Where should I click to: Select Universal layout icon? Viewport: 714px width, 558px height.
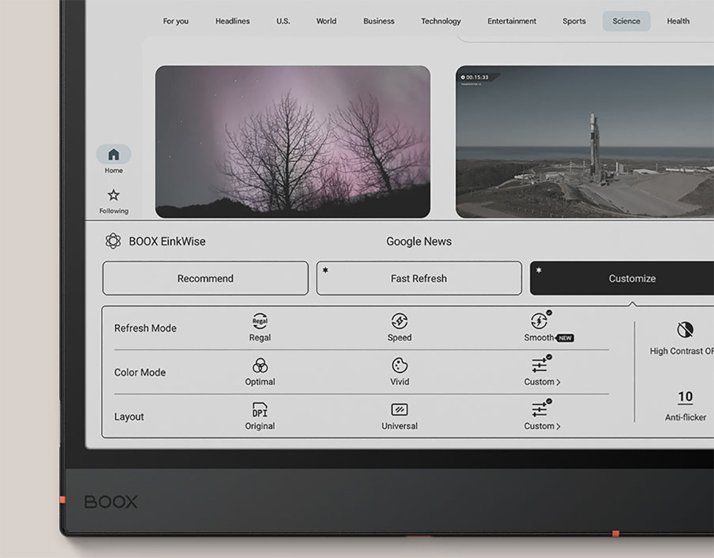point(399,409)
